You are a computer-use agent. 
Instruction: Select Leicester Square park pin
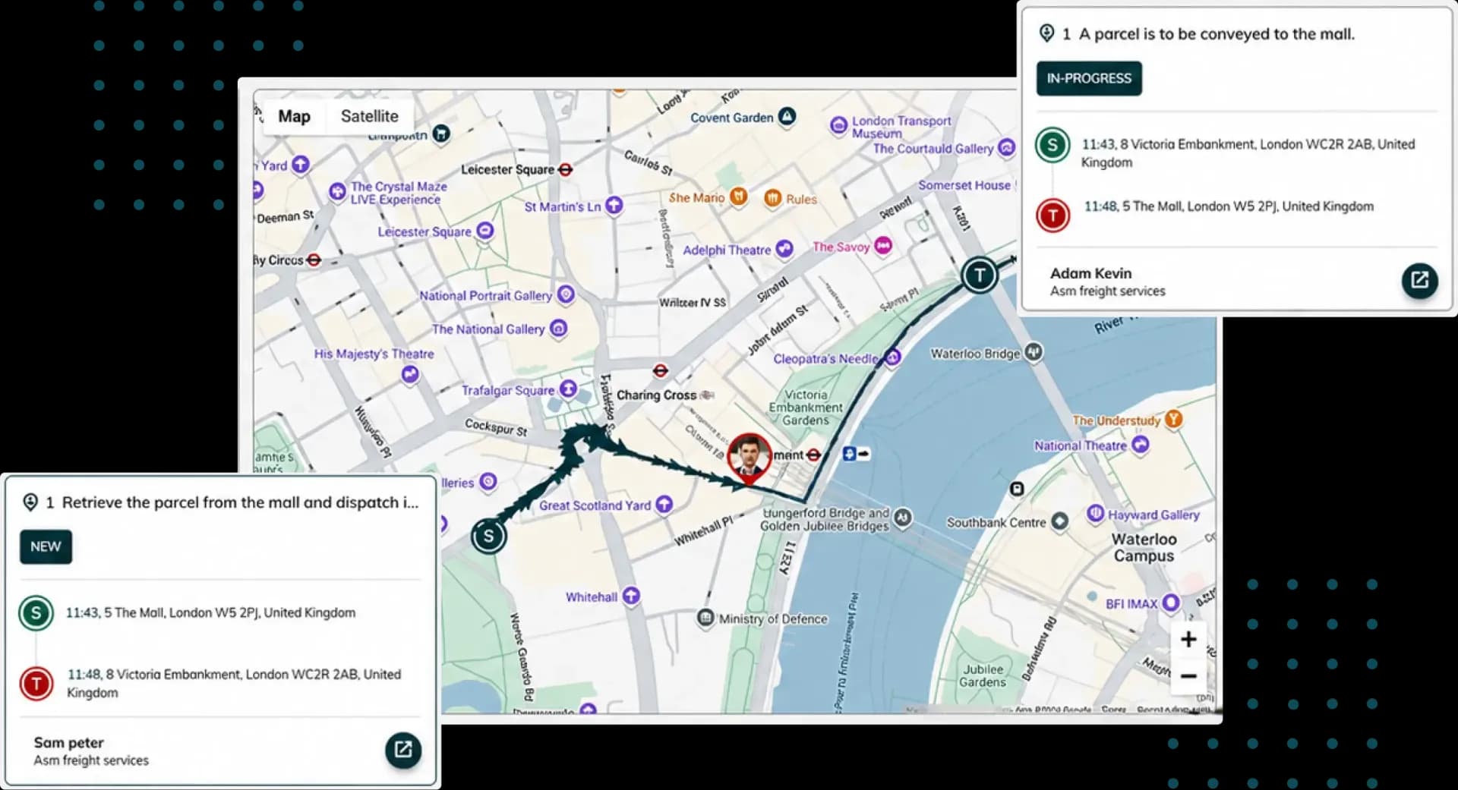pyautogui.click(x=484, y=231)
